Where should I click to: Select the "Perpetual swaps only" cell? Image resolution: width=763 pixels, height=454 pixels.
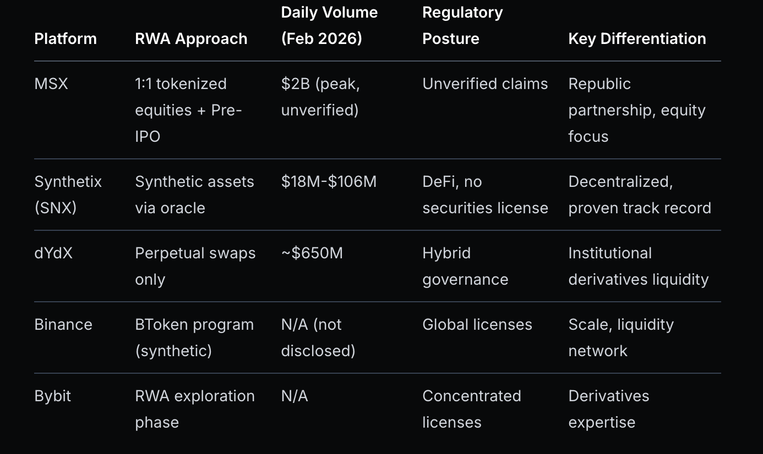point(195,266)
